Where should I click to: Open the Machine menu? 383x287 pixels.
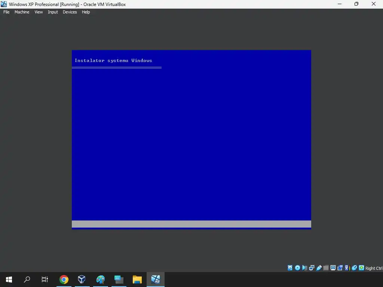click(22, 12)
